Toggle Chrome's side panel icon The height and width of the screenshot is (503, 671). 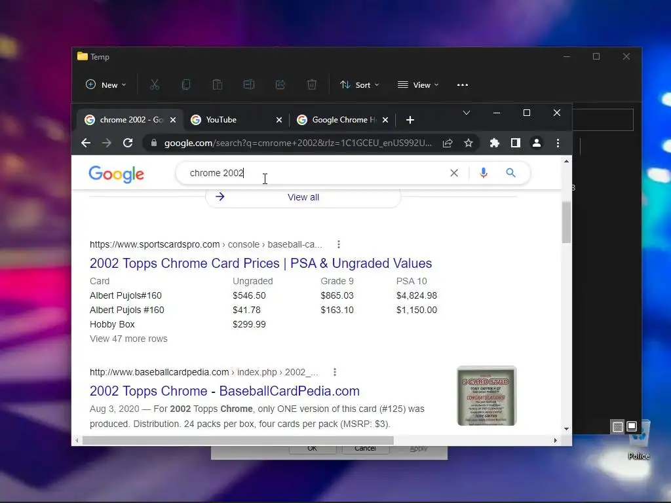click(516, 143)
